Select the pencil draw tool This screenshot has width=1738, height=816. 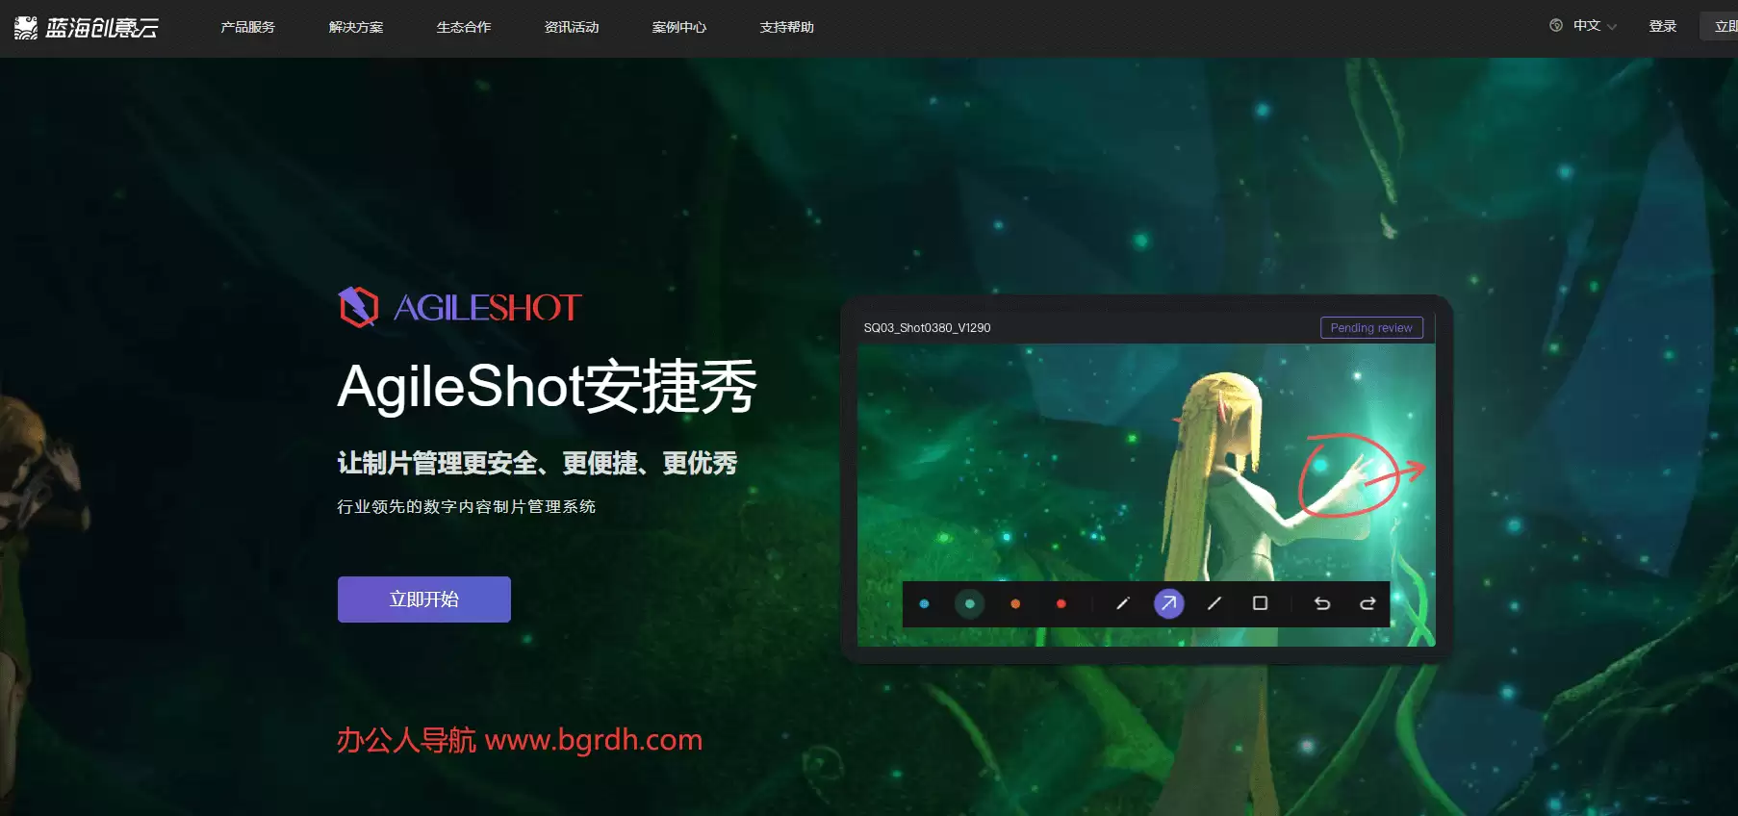pyautogui.click(x=1122, y=604)
